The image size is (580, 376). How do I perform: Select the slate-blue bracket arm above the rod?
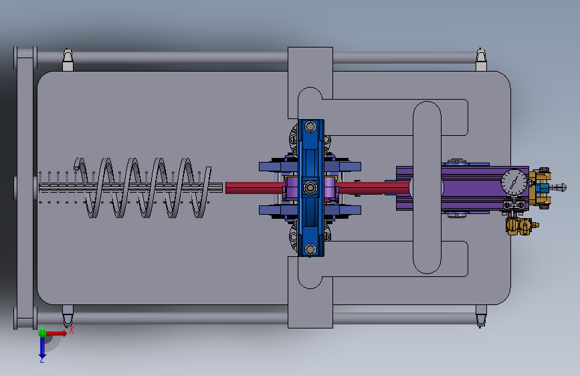pos(310,167)
